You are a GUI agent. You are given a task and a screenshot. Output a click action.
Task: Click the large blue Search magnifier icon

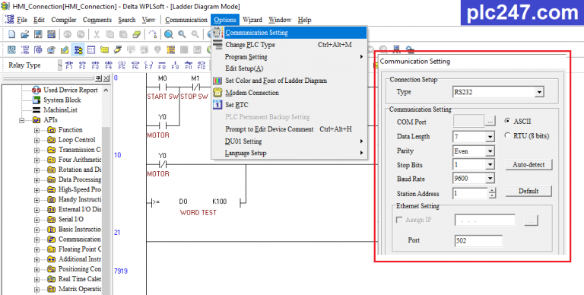(x=169, y=35)
